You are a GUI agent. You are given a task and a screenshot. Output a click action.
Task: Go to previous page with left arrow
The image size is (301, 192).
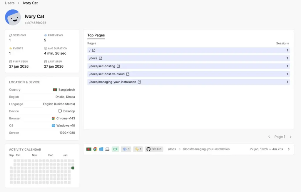[269, 137]
